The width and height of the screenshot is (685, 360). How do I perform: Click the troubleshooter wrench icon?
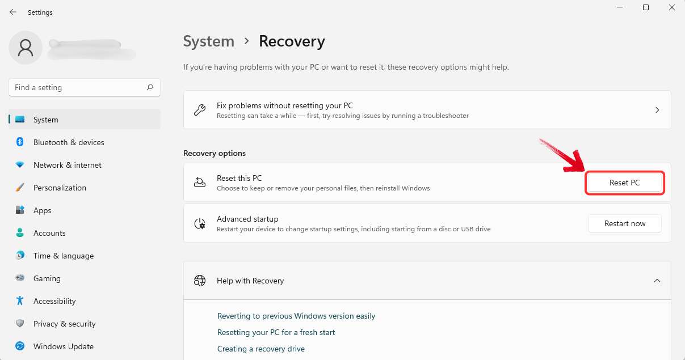(x=200, y=109)
